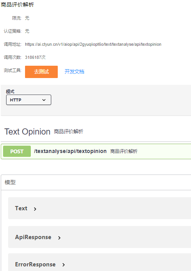The height and width of the screenshot is (271, 191).
Task: Expand the ErrorResponse model chevron
Action: pyautogui.click(x=64, y=264)
